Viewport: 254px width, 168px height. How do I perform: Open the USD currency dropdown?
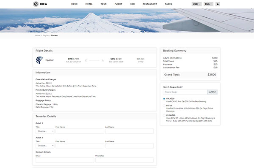click(196, 4)
